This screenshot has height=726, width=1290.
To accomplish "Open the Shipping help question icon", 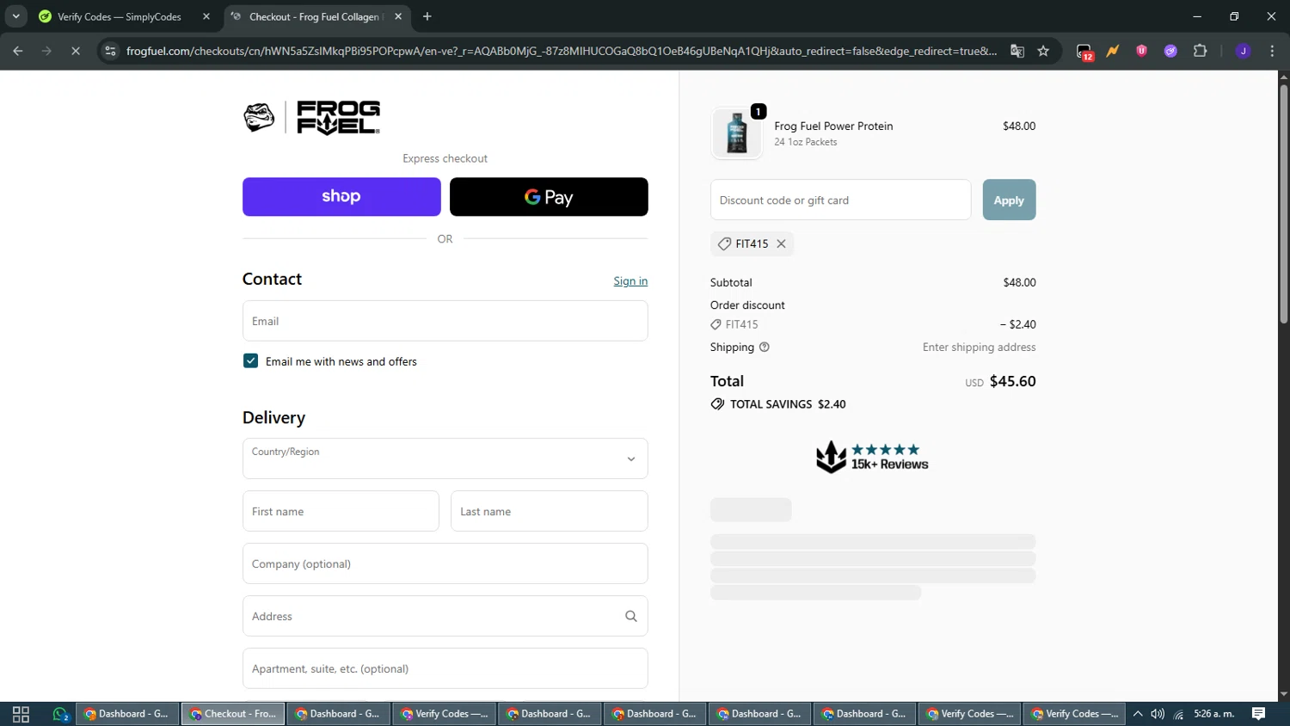I will [x=765, y=348].
